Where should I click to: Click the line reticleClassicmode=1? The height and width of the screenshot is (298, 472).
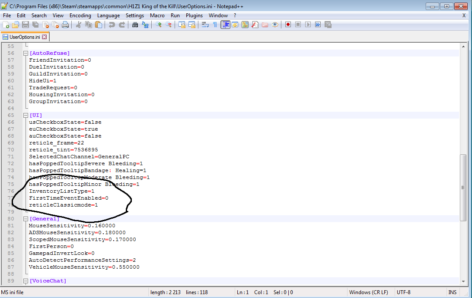point(63,205)
